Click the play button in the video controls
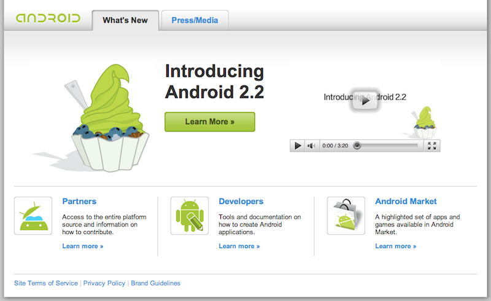The height and width of the screenshot is (301, 491). (298, 146)
